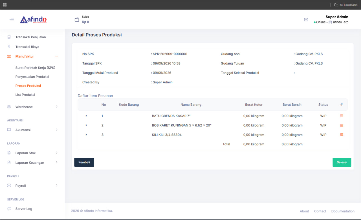
Task: Open the Super Admin profile name
Action: click(337, 17)
